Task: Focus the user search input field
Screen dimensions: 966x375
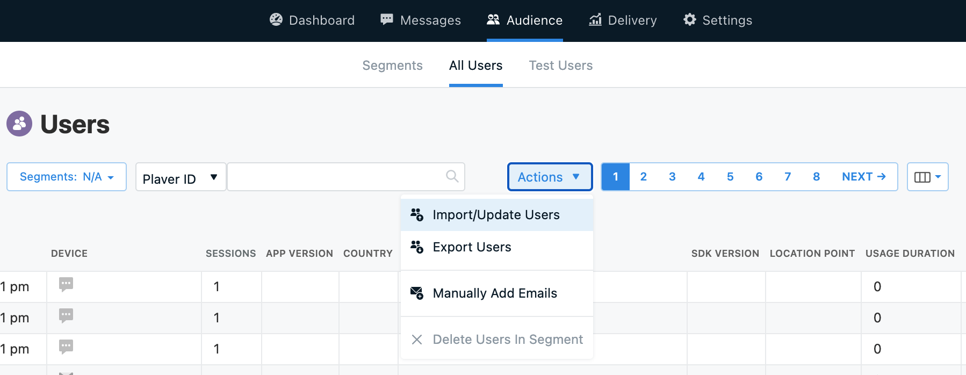Action: pos(346,177)
